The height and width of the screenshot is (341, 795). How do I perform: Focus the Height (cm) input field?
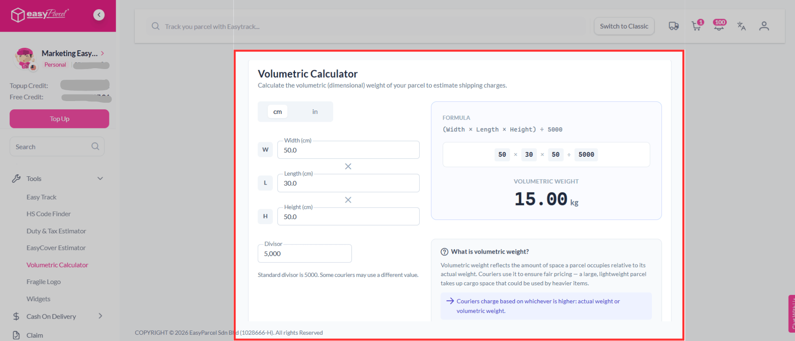tap(348, 216)
